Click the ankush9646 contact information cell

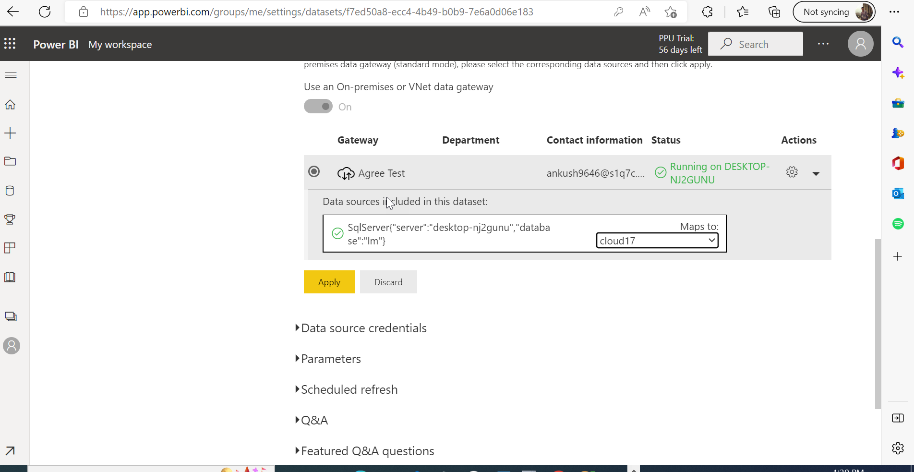tap(595, 173)
